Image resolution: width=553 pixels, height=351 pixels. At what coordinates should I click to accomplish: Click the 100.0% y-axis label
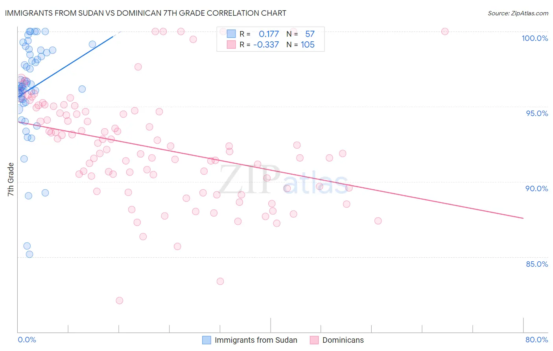535,38
